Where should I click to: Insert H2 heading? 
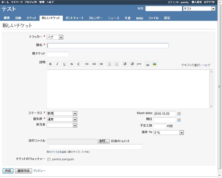point(94,64)
